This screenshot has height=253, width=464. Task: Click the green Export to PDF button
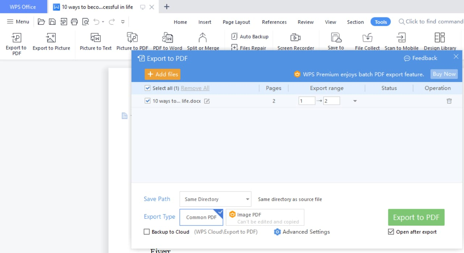point(416,217)
